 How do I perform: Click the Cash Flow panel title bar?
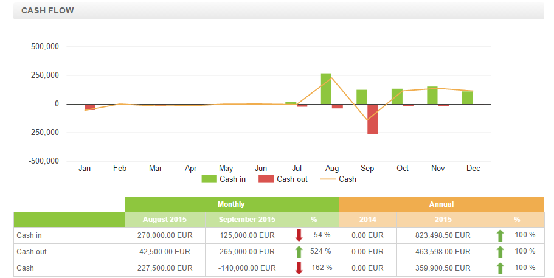tap(279, 10)
